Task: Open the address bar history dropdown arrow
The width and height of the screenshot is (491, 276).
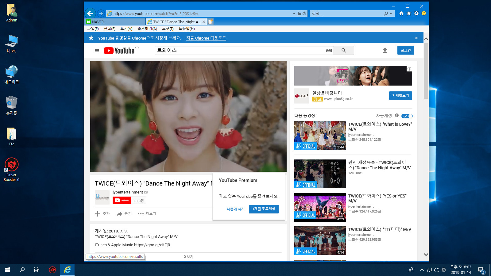Action: 294,13
